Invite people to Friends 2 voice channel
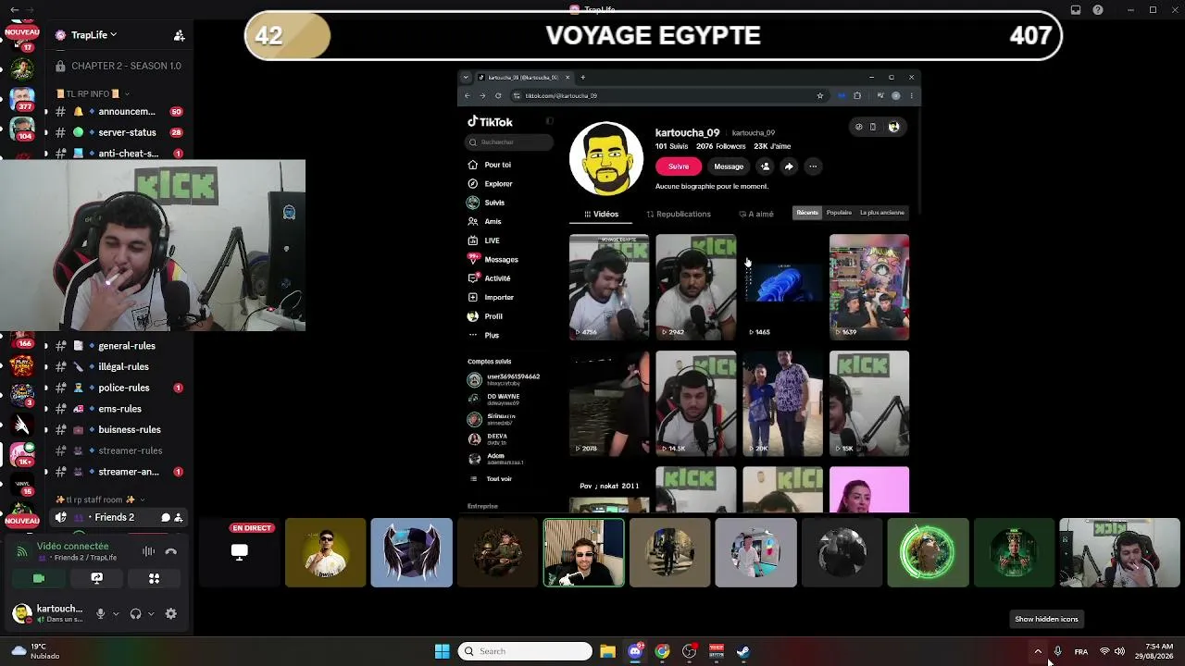 tap(179, 518)
